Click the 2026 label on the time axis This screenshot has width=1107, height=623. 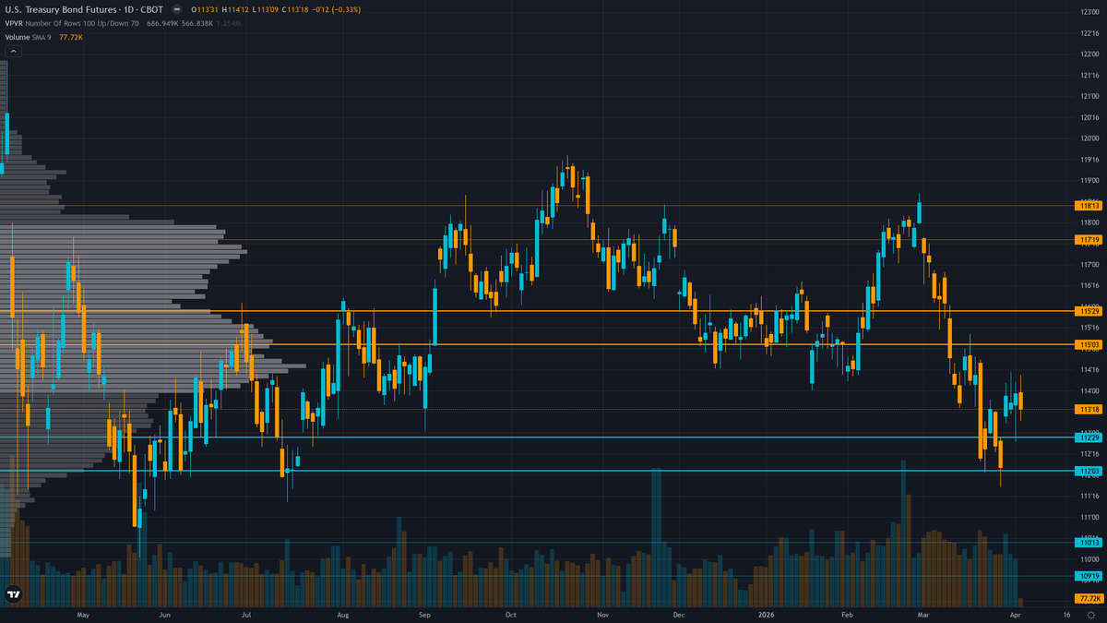coord(767,614)
